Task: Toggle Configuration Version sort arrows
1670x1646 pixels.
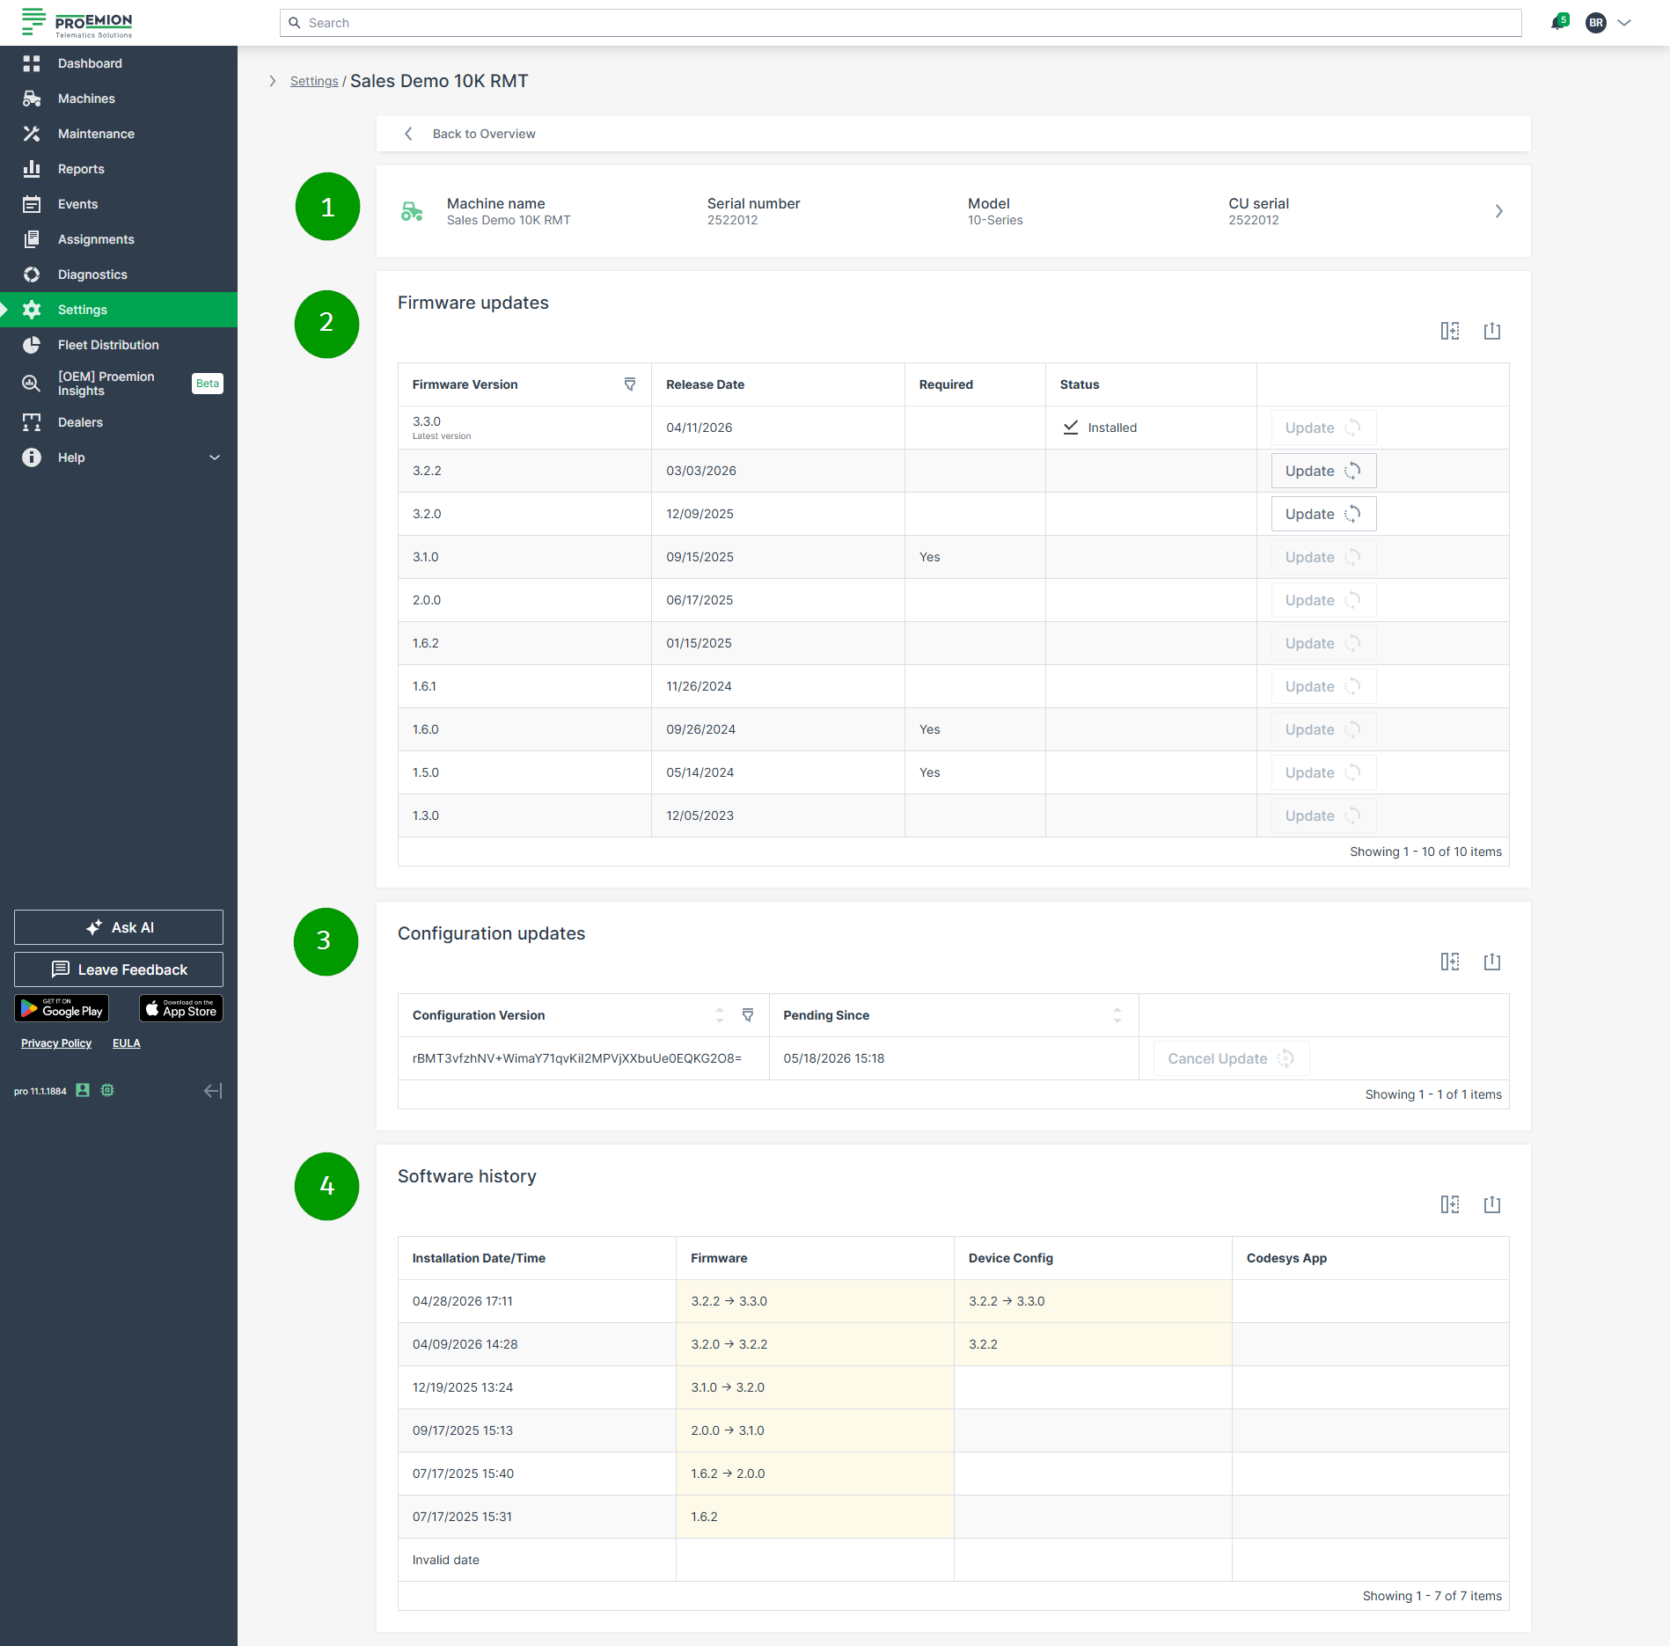Action: (720, 1015)
